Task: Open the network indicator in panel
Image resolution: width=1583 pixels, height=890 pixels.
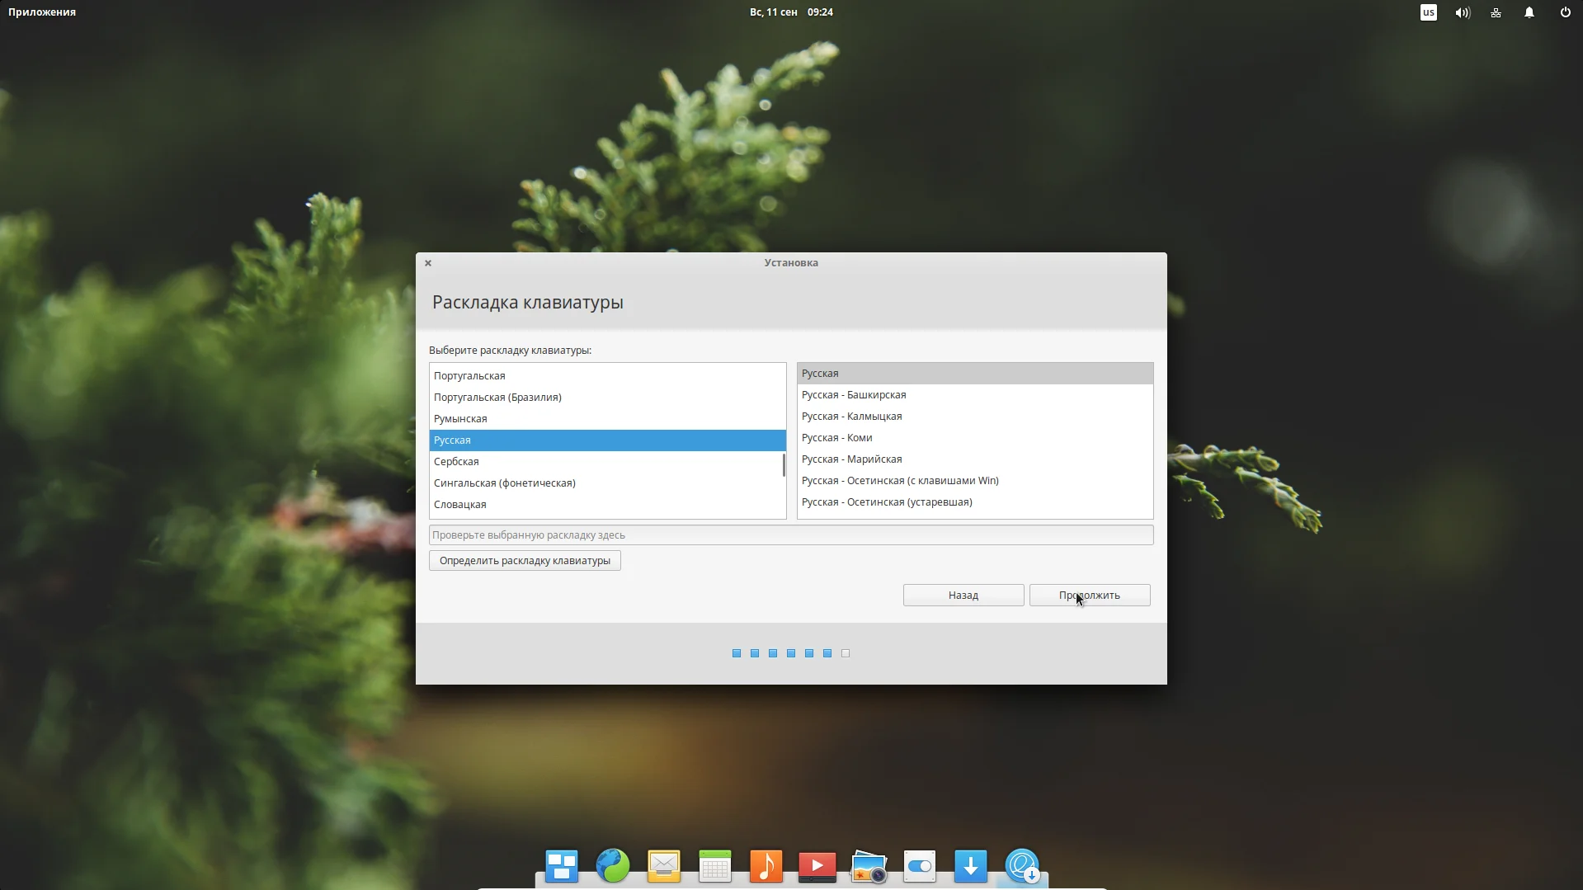Action: pos(1496,12)
